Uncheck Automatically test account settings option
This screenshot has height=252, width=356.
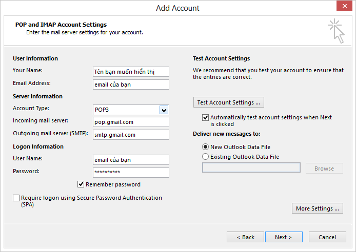coord(206,117)
